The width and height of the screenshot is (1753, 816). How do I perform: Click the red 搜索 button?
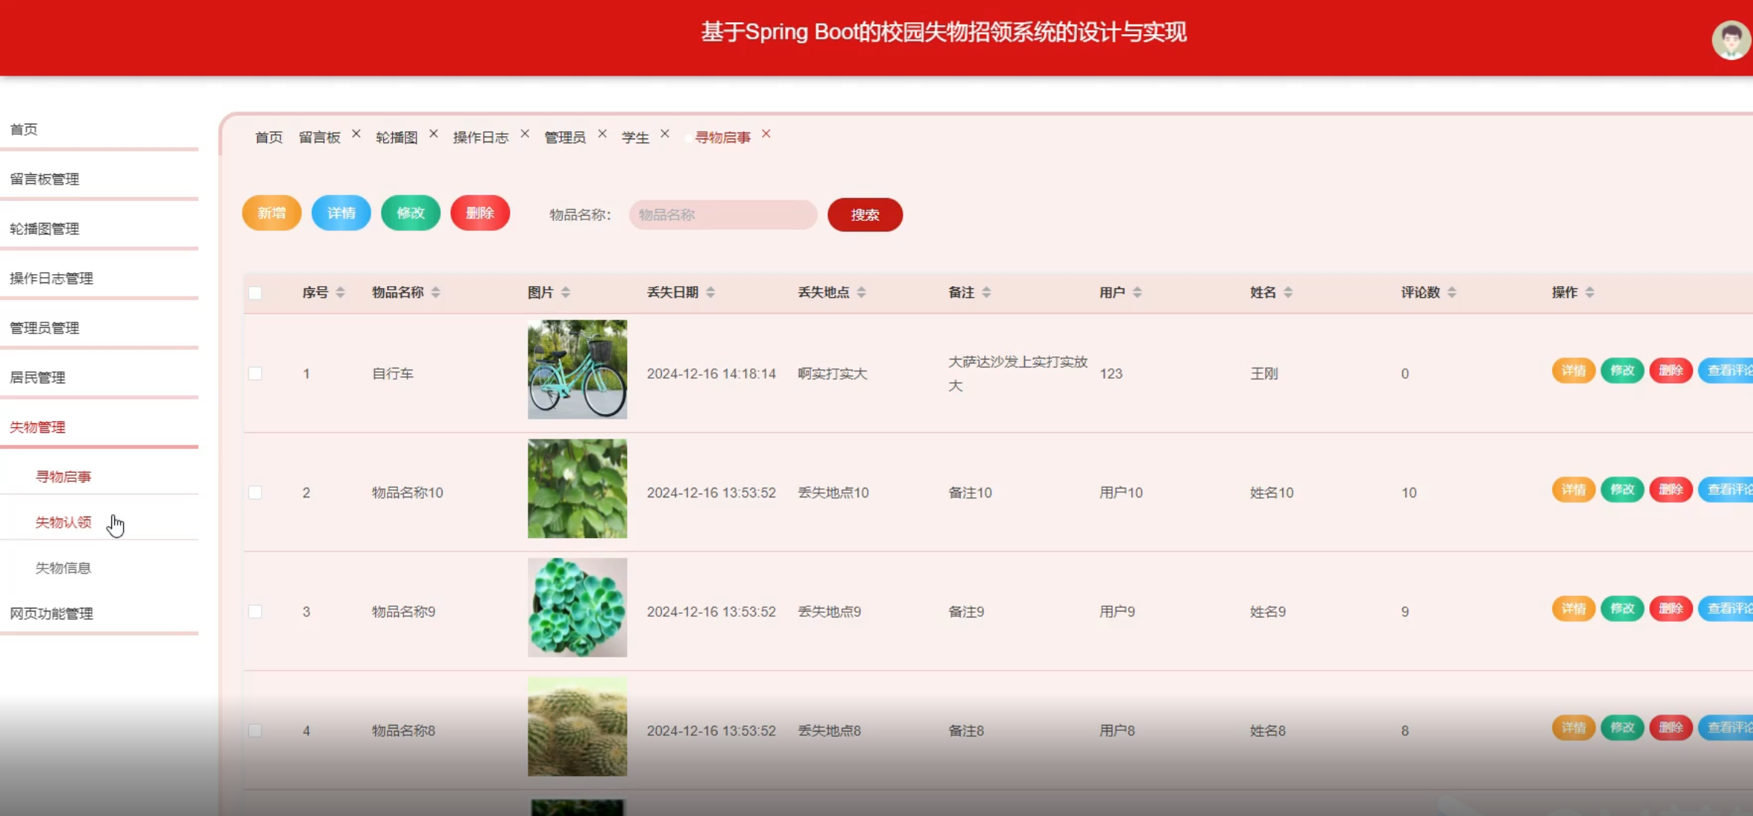click(x=864, y=215)
